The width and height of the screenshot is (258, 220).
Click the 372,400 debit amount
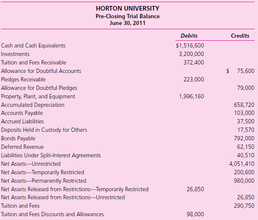193,62
